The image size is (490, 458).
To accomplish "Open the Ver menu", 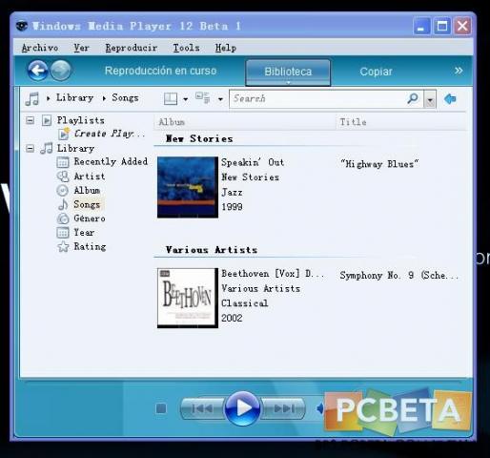I will coord(82,48).
